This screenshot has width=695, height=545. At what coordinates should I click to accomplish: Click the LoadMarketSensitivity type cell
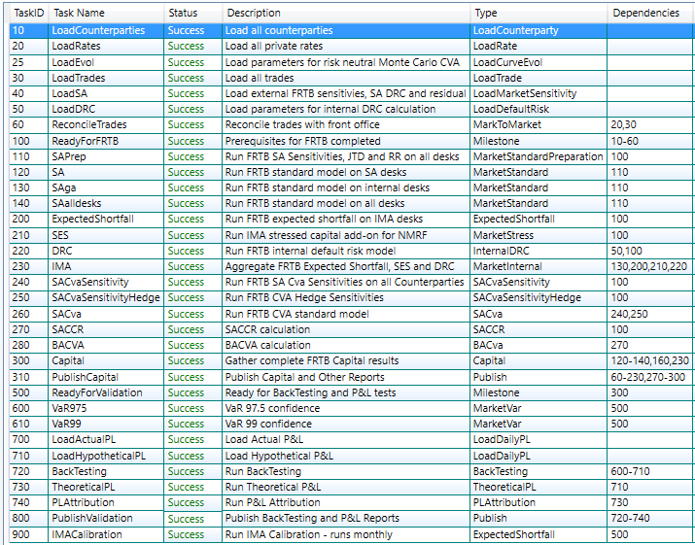click(x=539, y=93)
